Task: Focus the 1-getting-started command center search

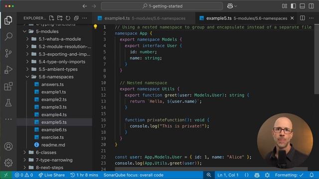Action: click(162, 6)
